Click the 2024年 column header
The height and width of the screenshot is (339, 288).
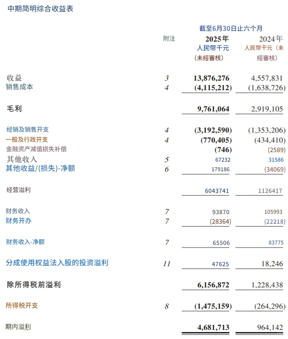pos(271,39)
